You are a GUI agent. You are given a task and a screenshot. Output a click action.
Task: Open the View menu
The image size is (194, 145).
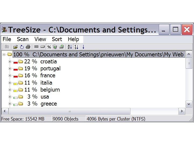point(40,39)
